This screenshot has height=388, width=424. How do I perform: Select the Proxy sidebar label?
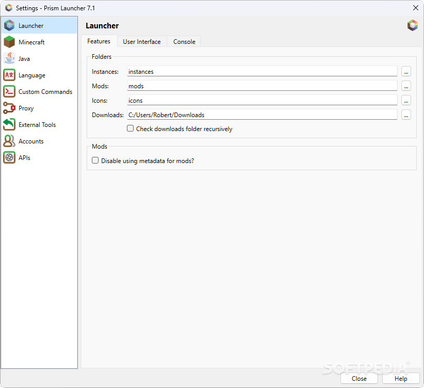(x=26, y=108)
